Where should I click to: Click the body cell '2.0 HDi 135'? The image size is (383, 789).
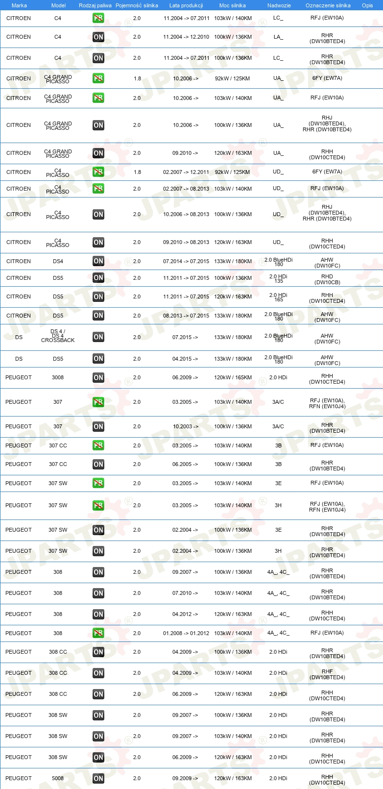pos(278,278)
